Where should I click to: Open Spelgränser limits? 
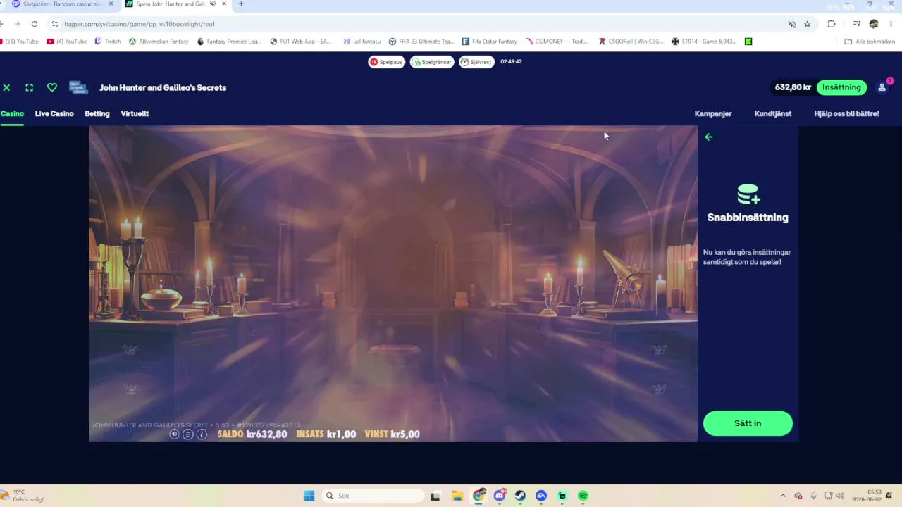click(x=432, y=62)
